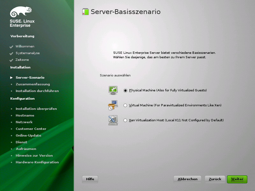This screenshot has height=191, width=255.
Task: Click the Physical Machine monitor icon
Action: (x=113, y=90)
